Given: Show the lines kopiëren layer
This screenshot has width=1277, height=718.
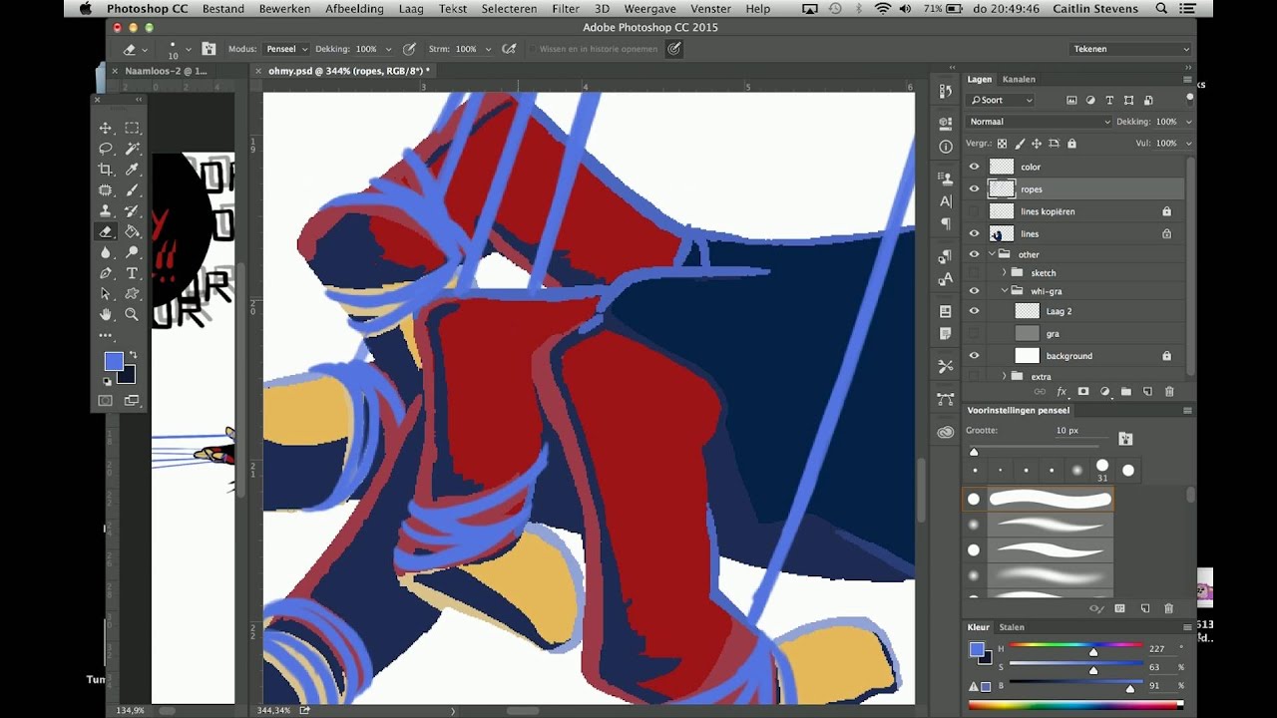Looking at the screenshot, I should [975, 211].
